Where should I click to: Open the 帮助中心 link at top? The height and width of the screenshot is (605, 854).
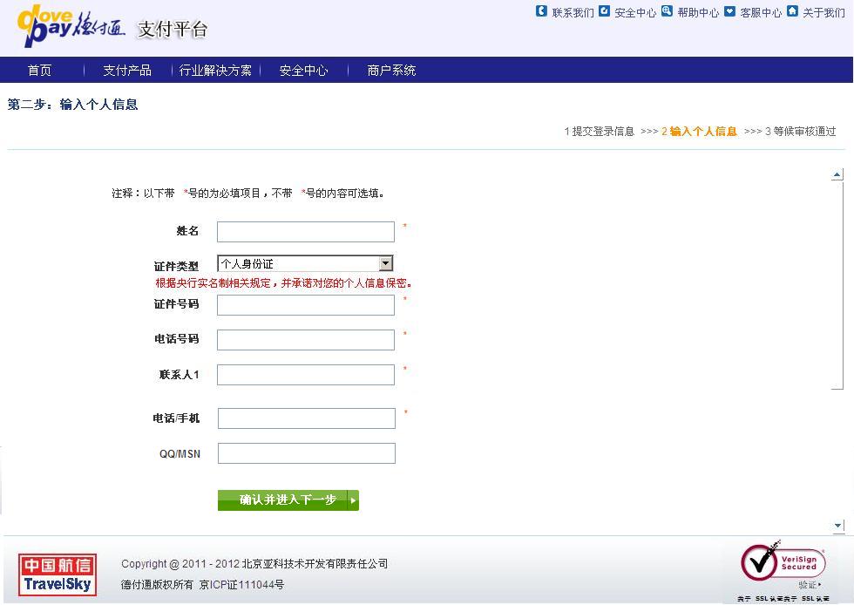coord(698,12)
